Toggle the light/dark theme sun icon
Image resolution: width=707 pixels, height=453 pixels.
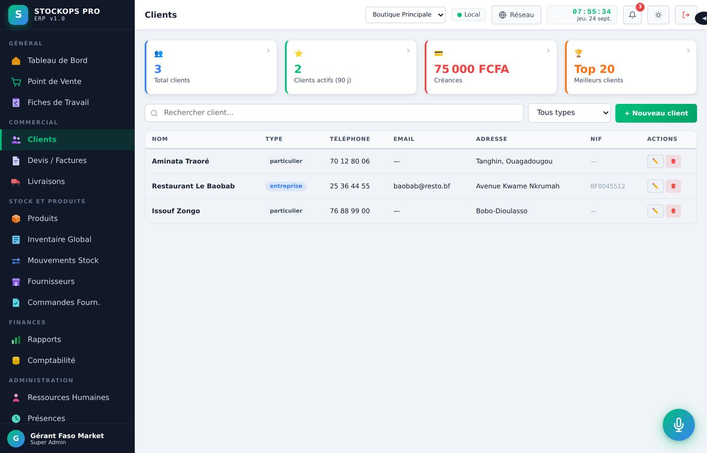tap(658, 15)
